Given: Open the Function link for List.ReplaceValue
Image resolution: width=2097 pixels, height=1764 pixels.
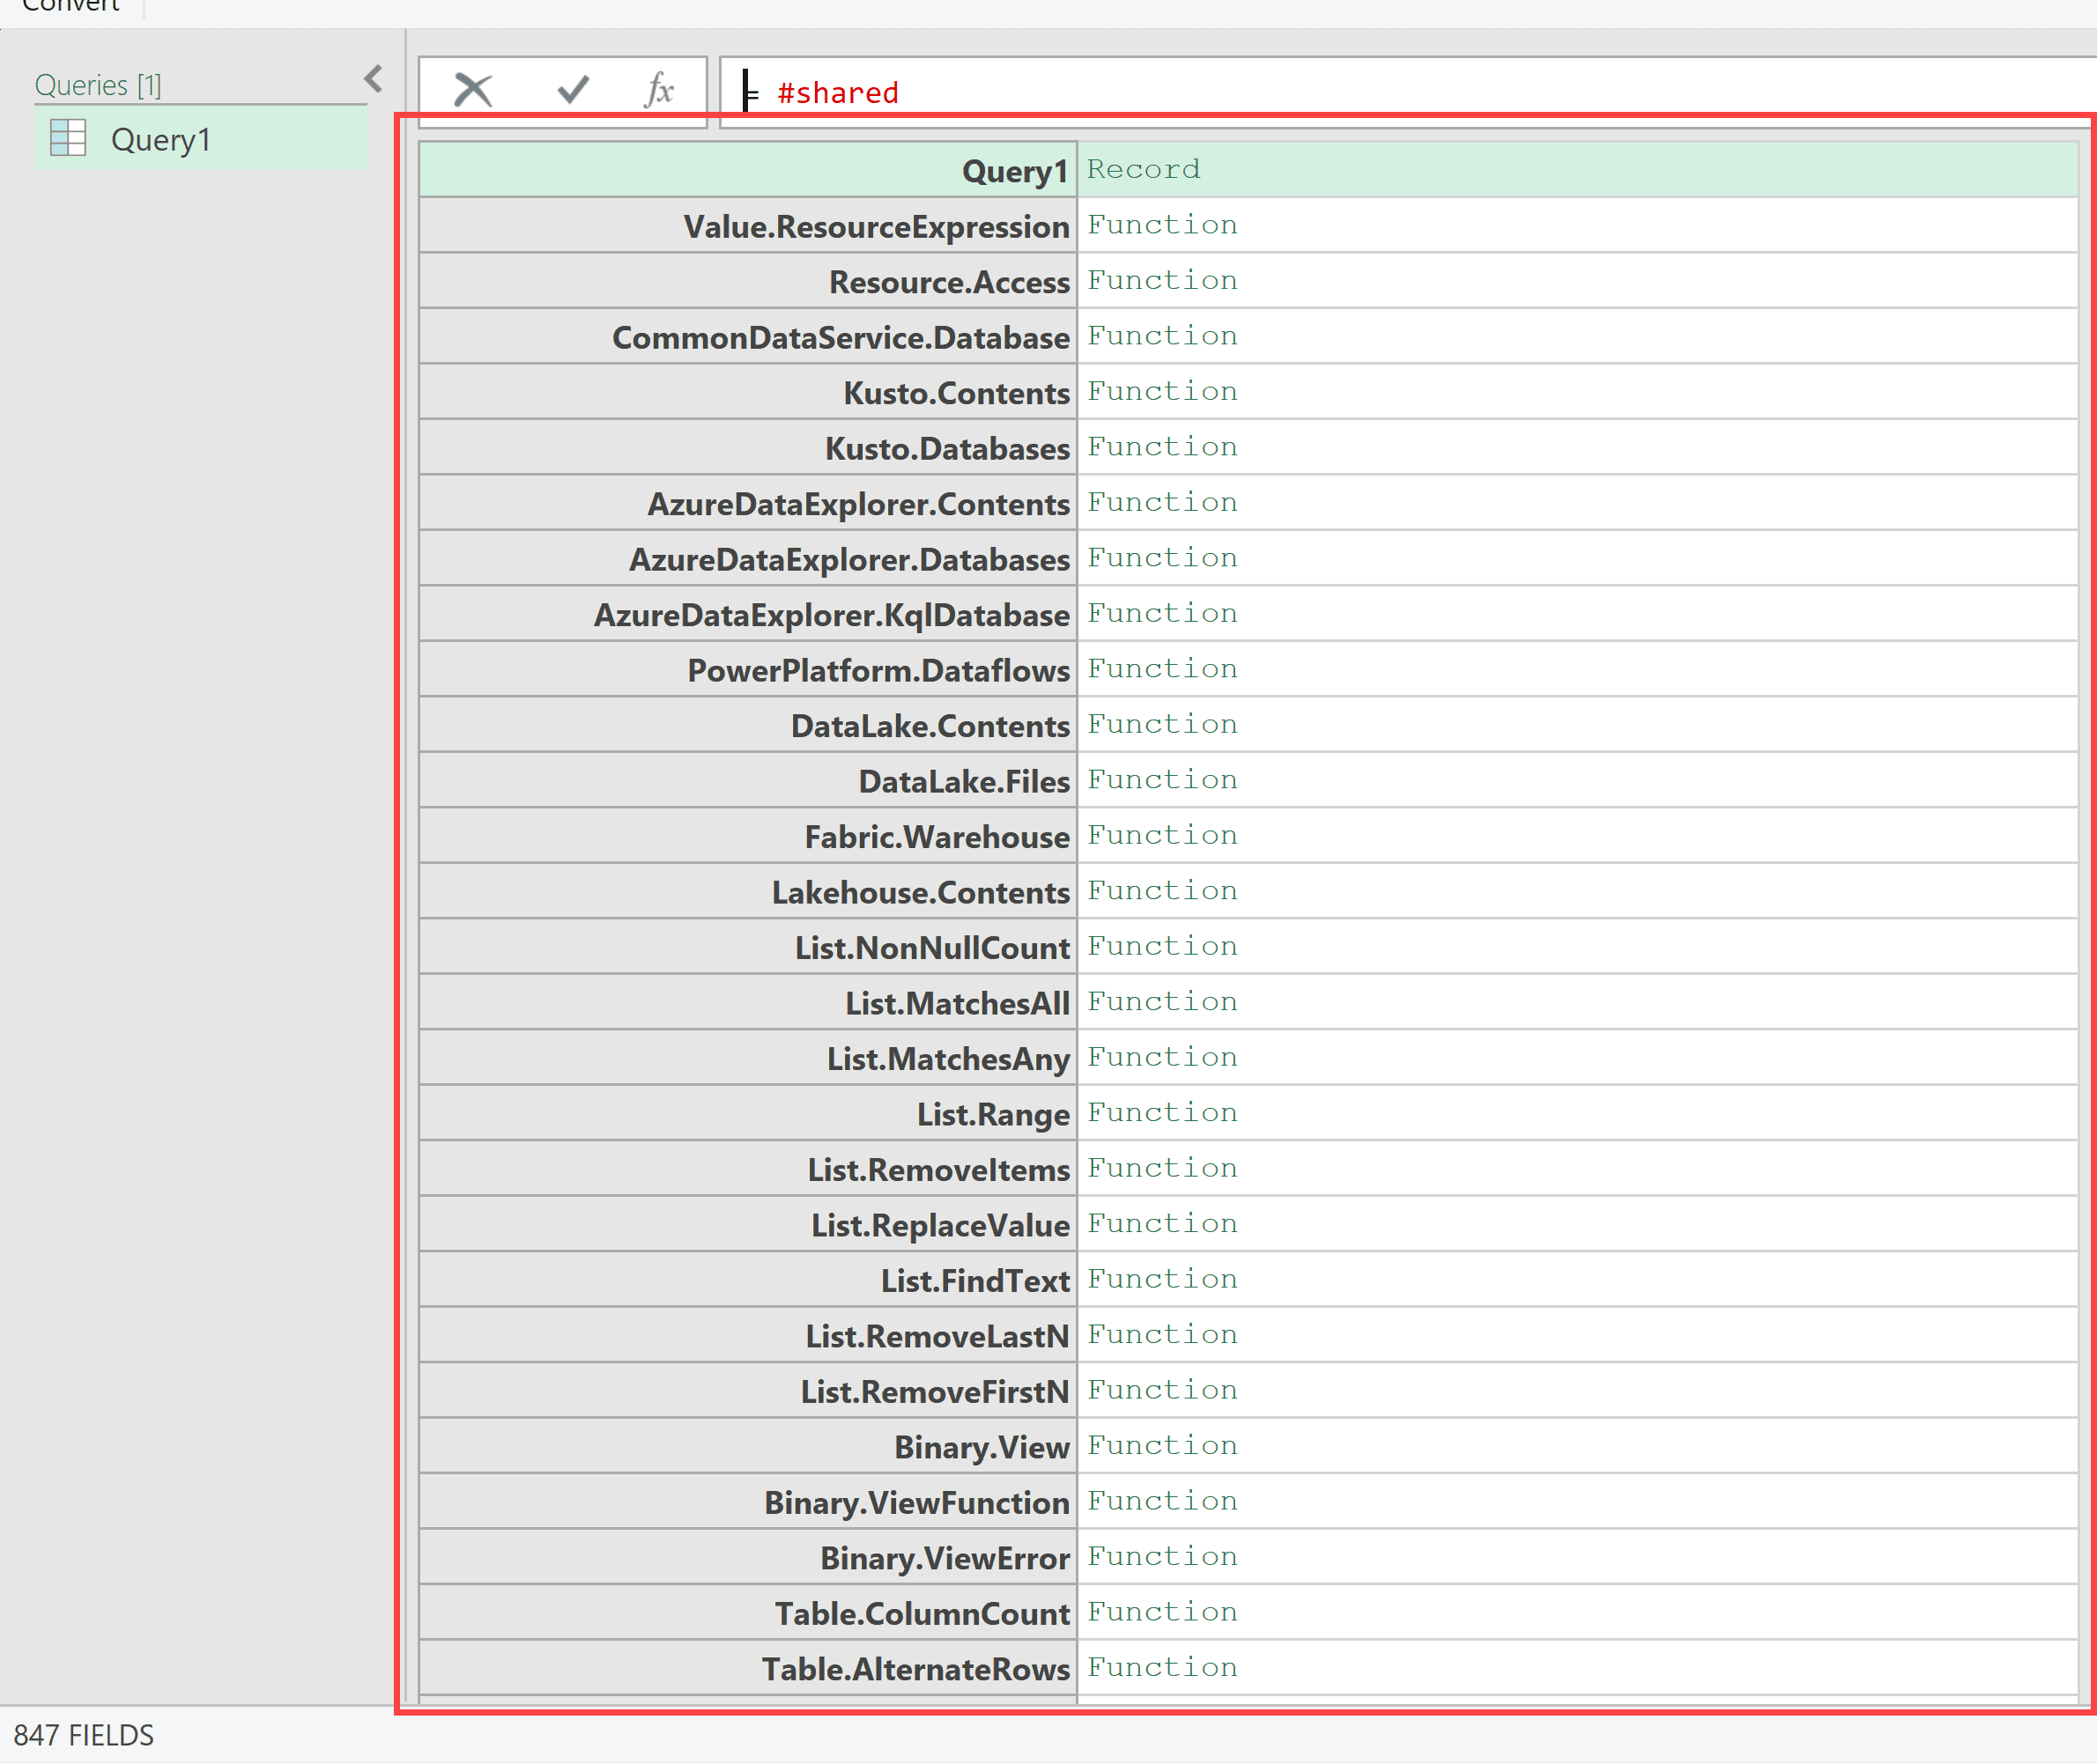Looking at the screenshot, I should 1162,1224.
